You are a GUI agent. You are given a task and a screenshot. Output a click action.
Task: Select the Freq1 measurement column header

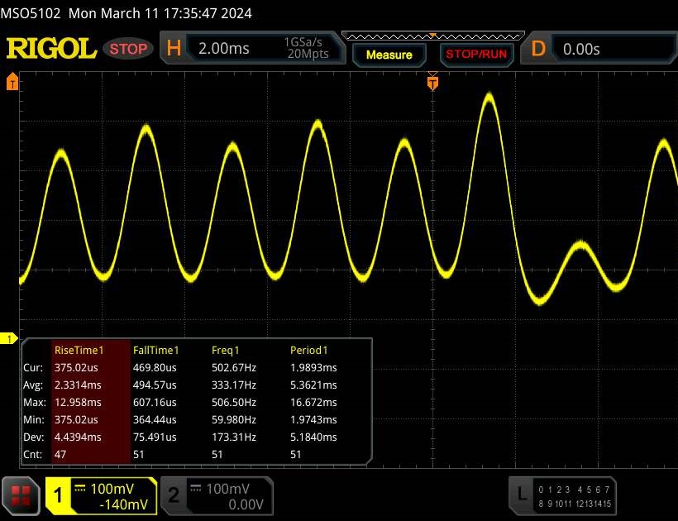click(225, 350)
